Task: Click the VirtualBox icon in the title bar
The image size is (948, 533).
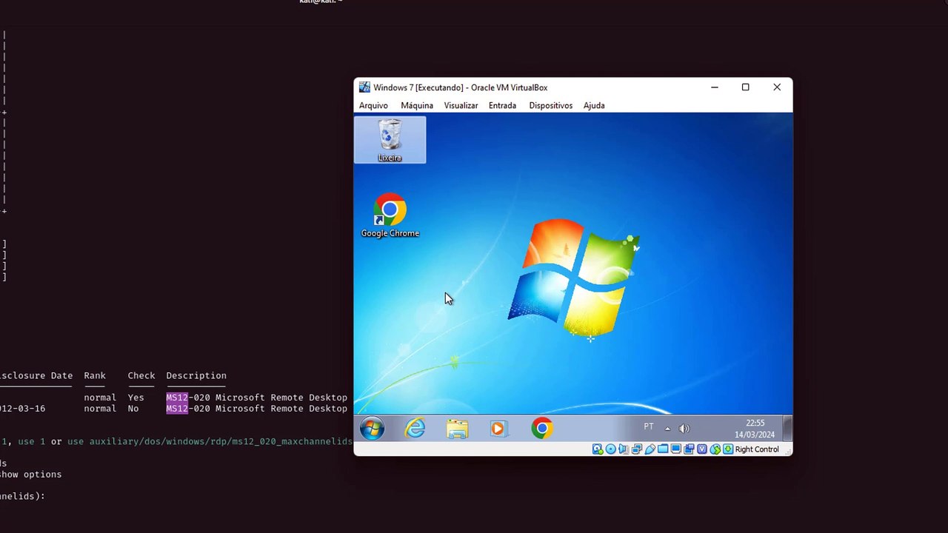Action: coord(364,87)
